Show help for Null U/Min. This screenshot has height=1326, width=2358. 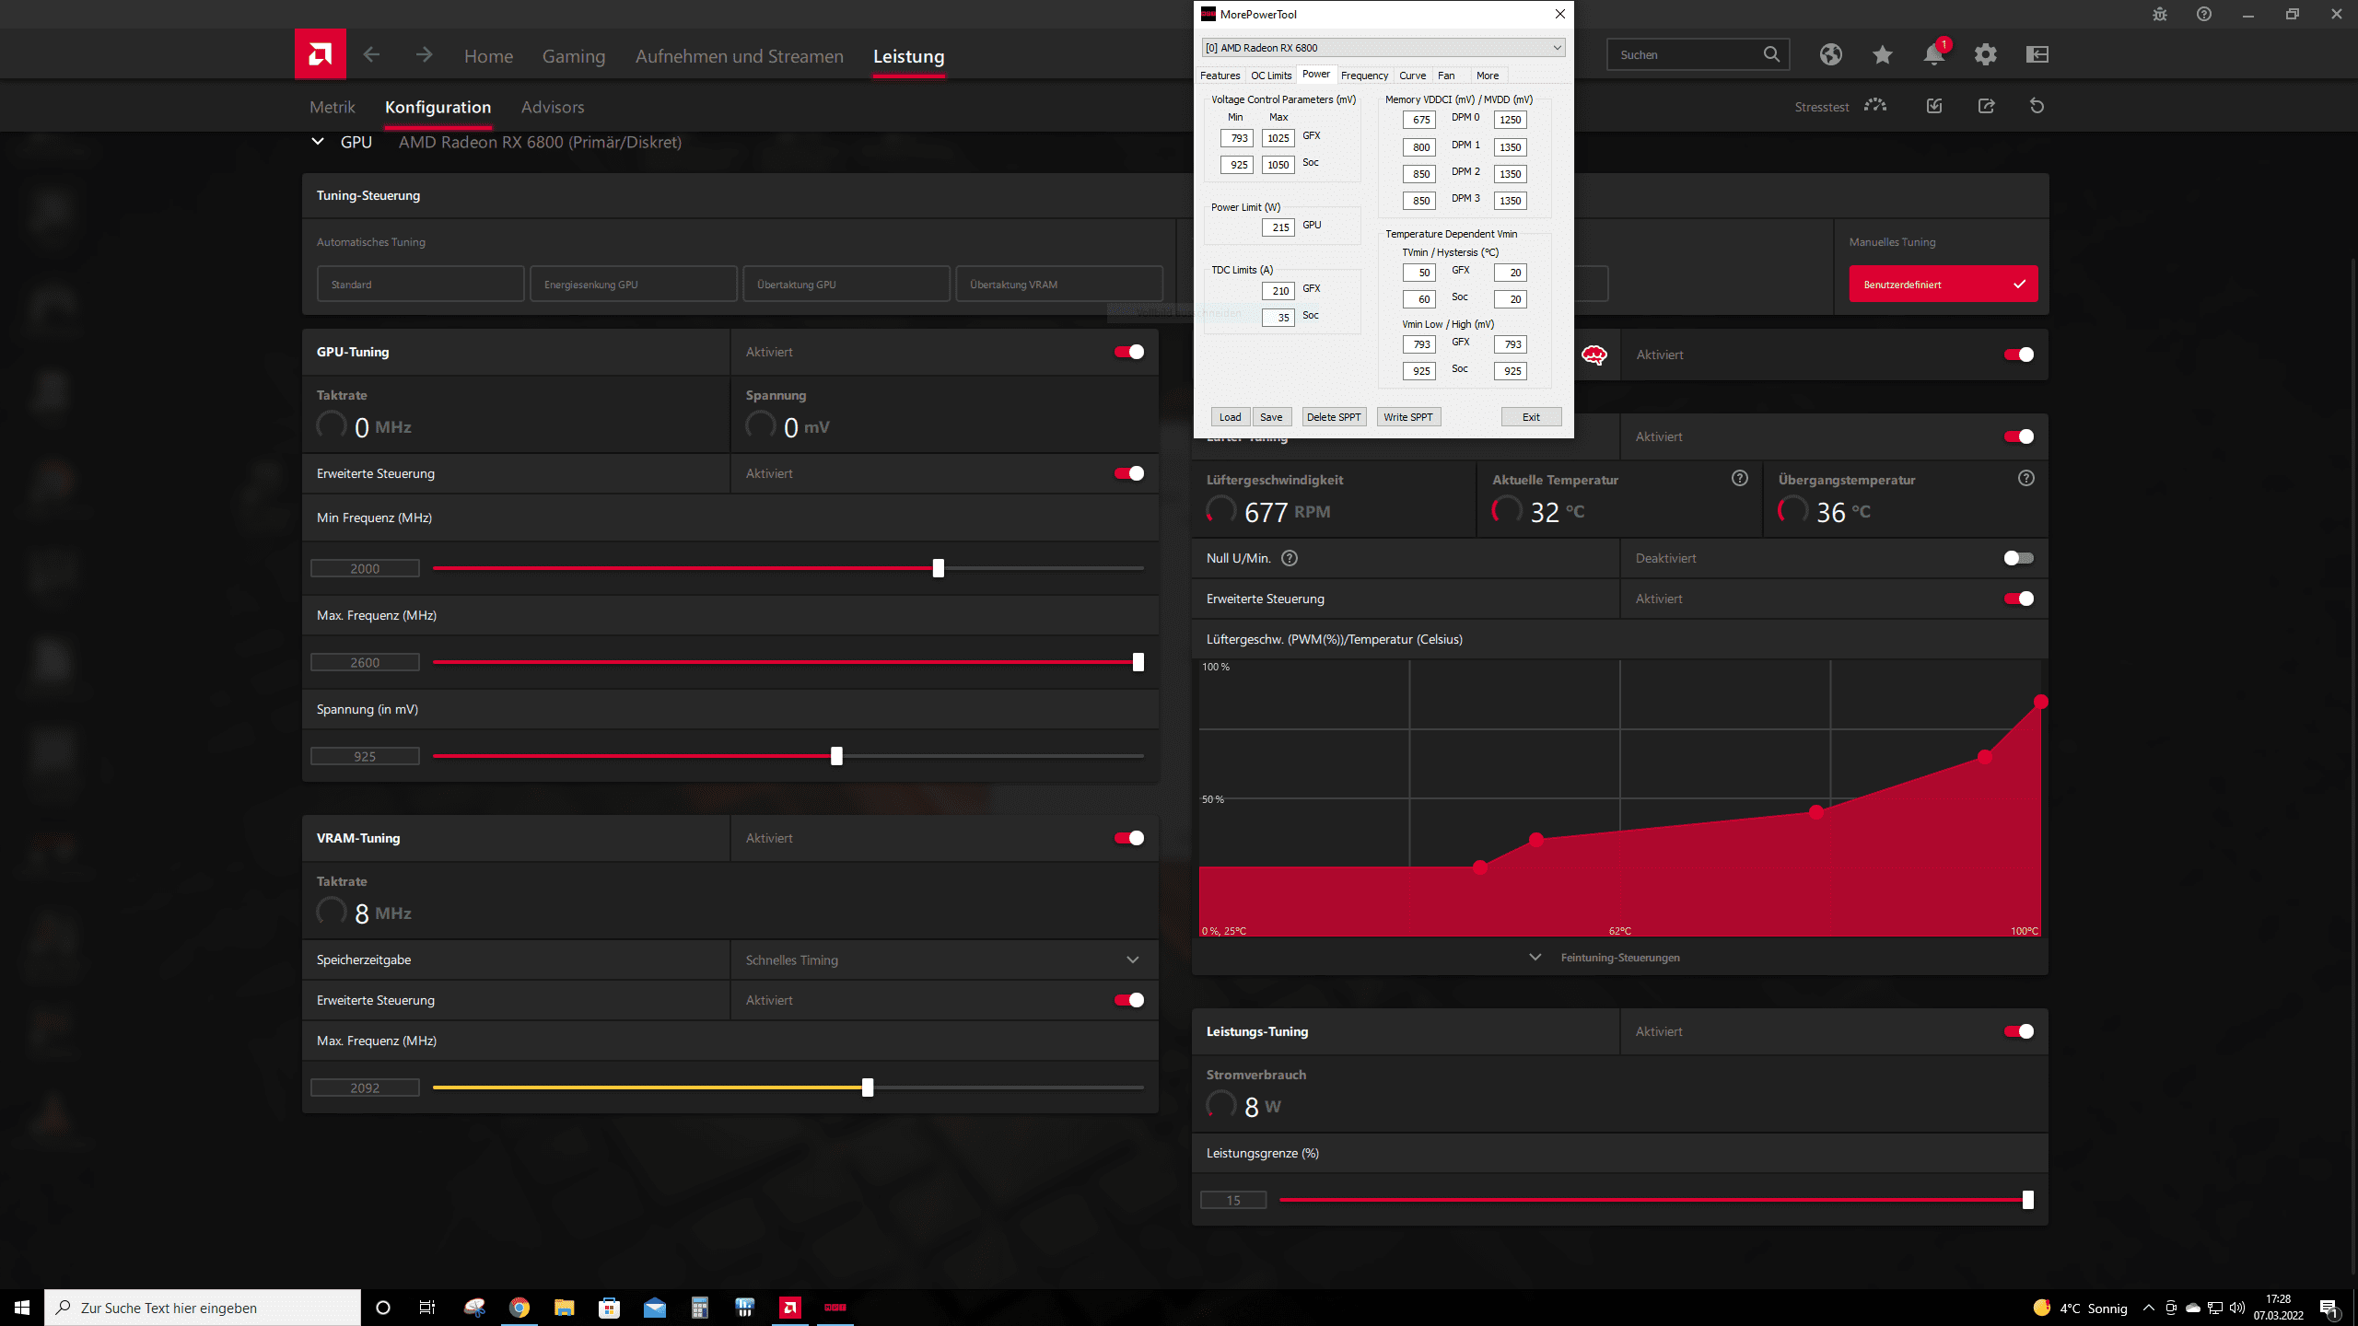click(1290, 558)
